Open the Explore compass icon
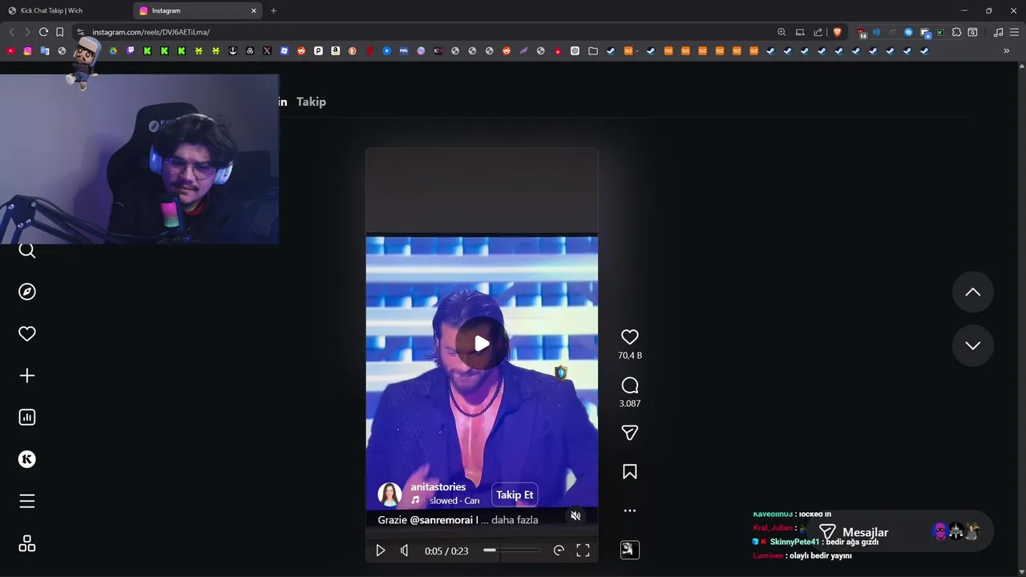This screenshot has width=1026, height=577. coord(27,292)
